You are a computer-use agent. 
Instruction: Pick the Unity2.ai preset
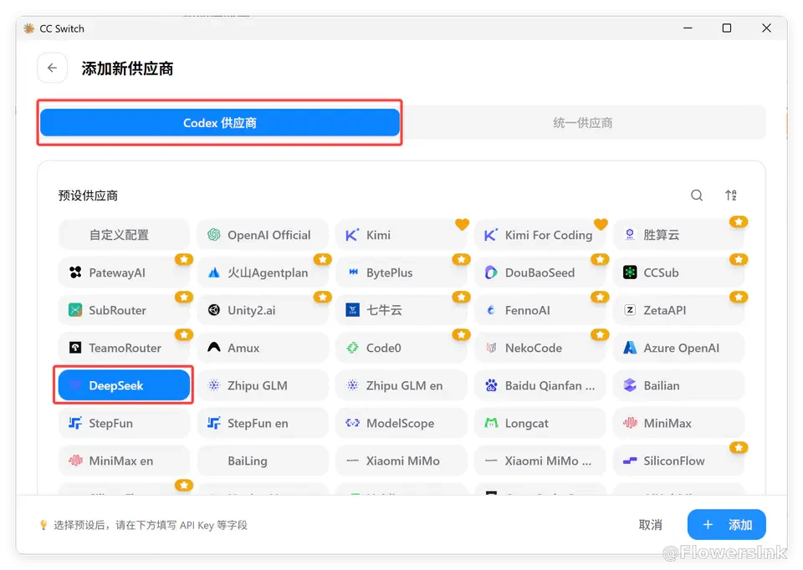(263, 310)
